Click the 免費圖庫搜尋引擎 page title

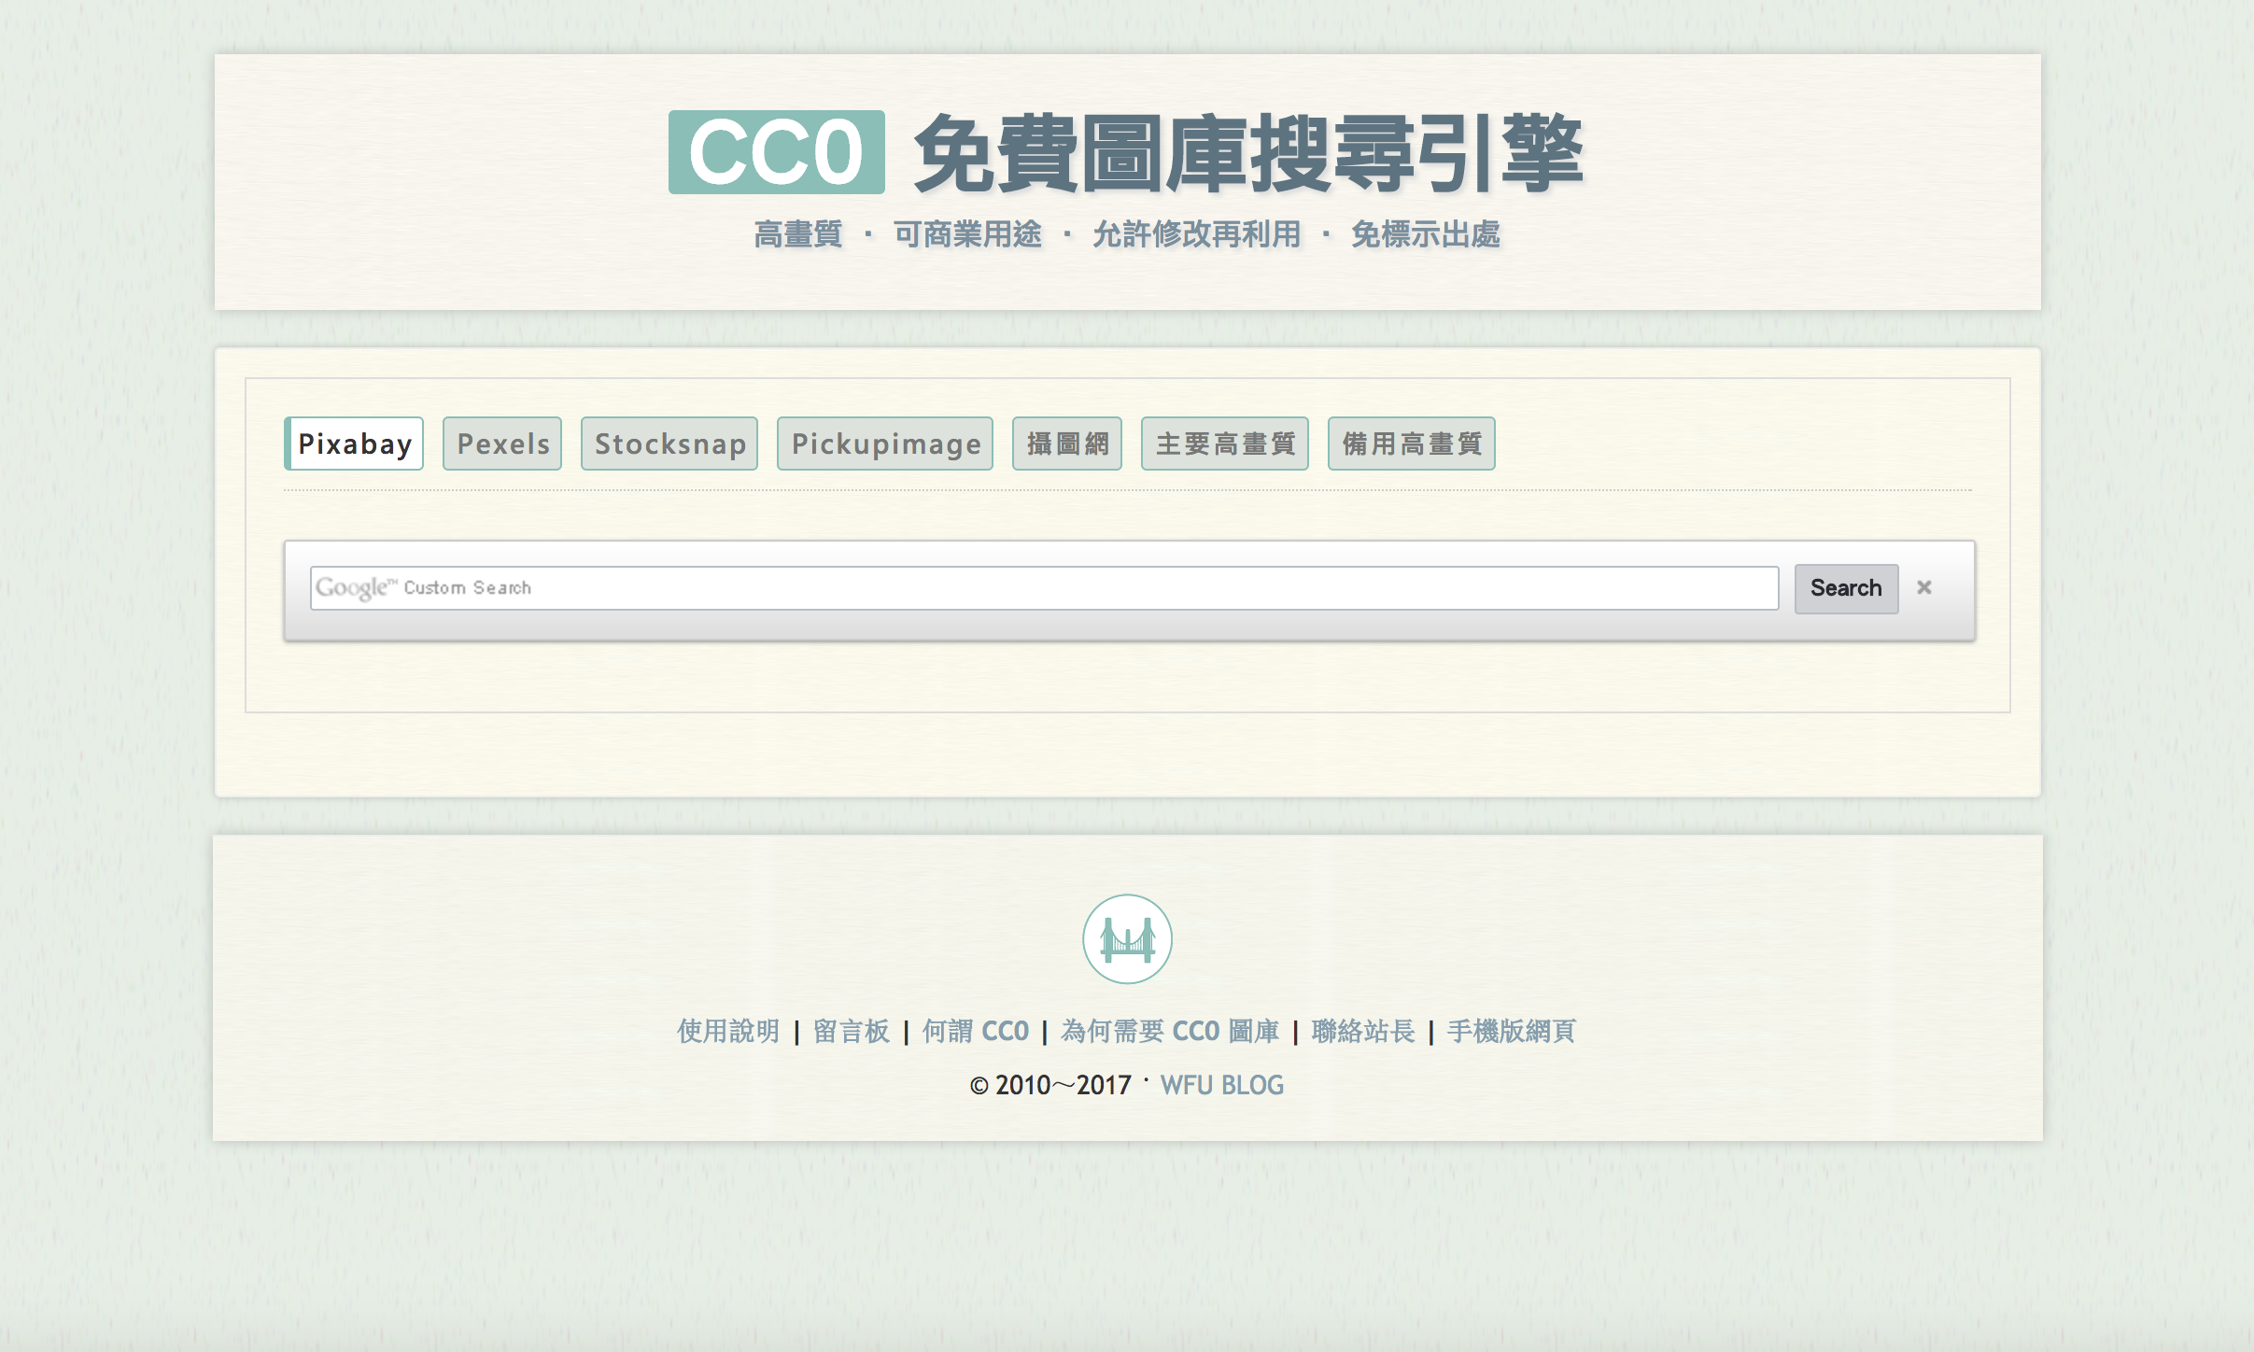pyautogui.click(x=1247, y=153)
